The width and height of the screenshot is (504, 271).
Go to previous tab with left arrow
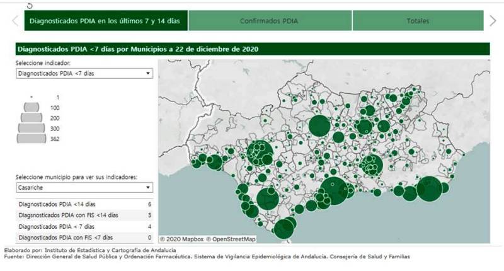(15, 21)
